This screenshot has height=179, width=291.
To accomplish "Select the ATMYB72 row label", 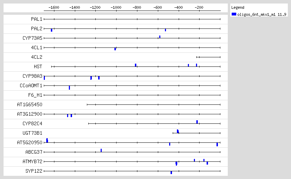I will (32, 161).
